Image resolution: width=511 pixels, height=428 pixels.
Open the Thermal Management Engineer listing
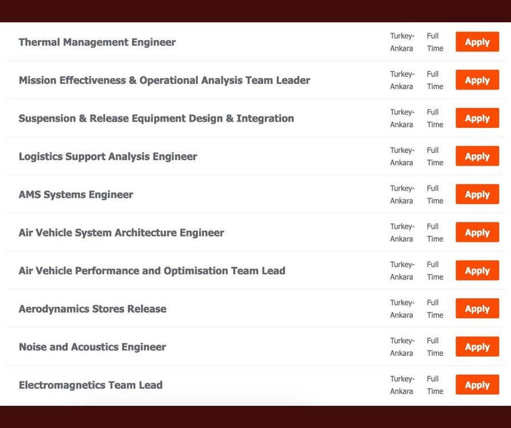pos(97,42)
